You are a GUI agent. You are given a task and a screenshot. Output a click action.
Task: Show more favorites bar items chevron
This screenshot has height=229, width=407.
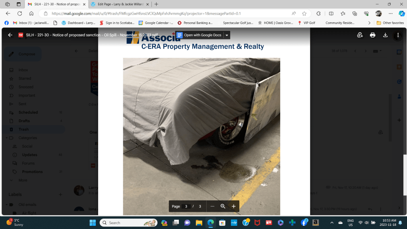coord(369,23)
